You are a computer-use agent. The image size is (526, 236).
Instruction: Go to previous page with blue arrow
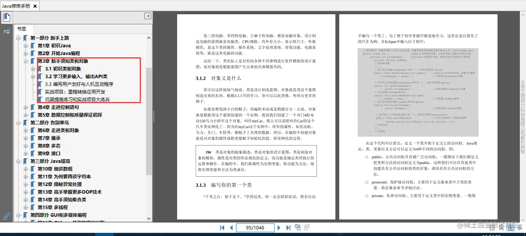pyautogui.click(x=231, y=228)
